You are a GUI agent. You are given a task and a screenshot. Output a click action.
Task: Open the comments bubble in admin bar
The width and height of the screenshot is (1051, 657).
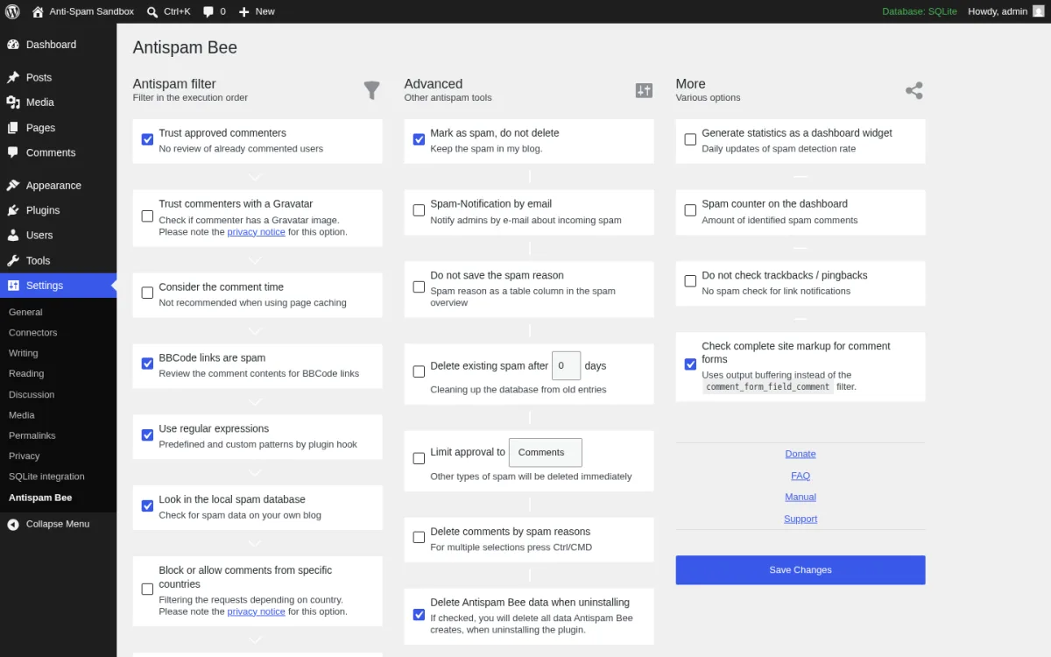pos(208,11)
